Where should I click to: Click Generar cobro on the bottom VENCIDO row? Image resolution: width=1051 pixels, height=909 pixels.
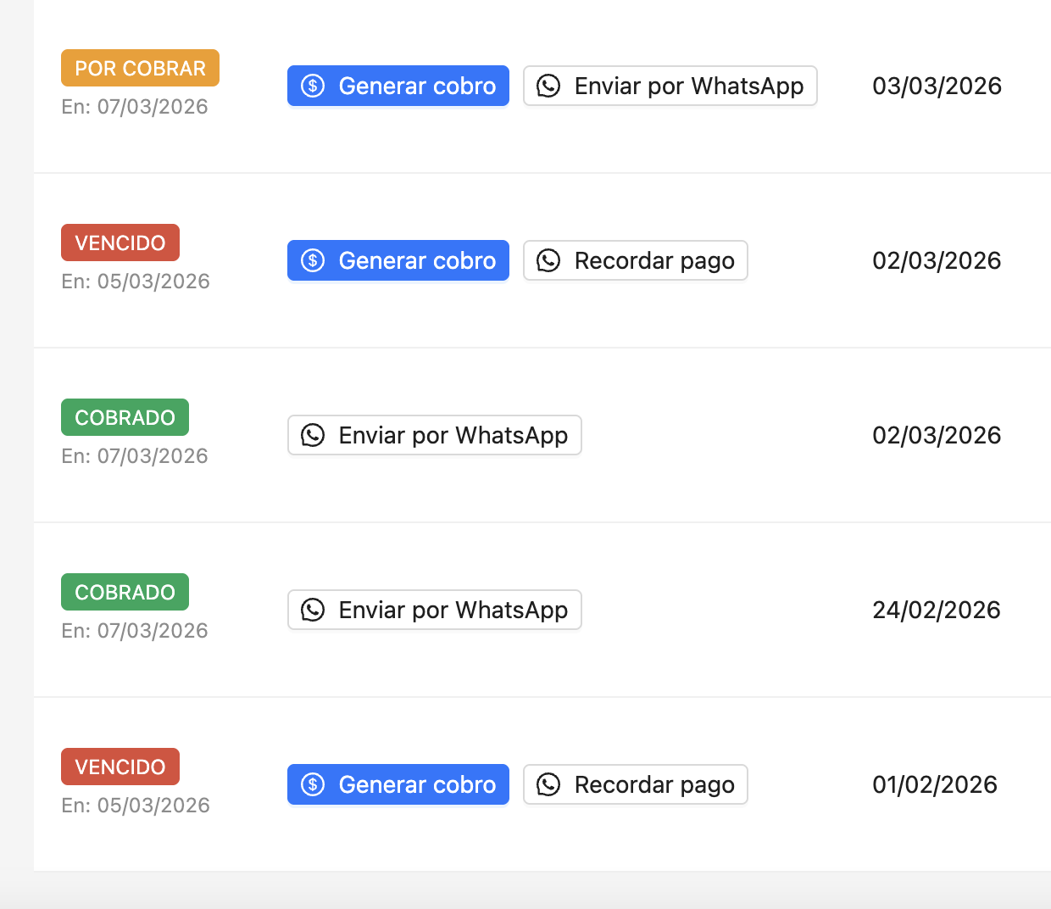click(x=398, y=784)
